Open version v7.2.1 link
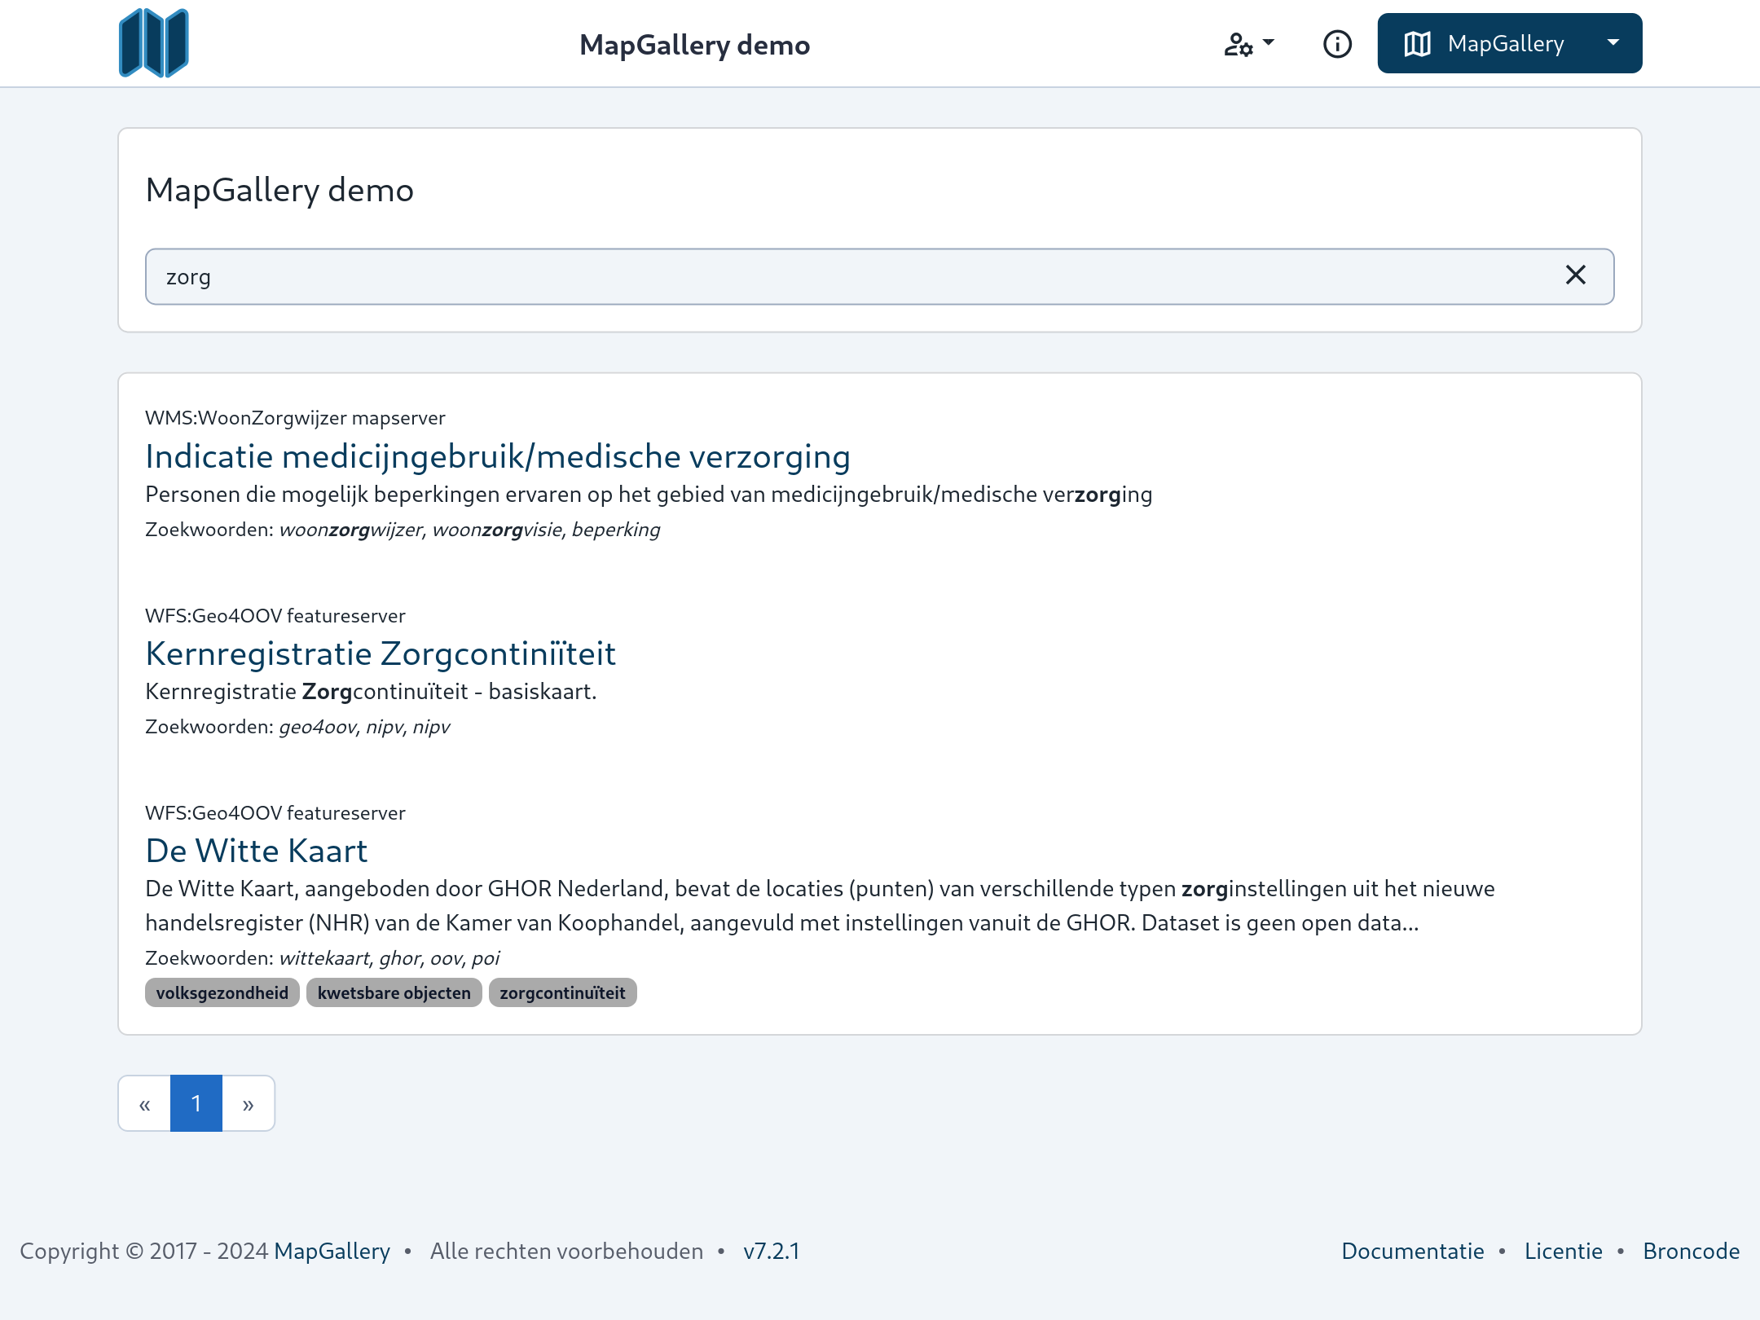 [x=771, y=1251]
